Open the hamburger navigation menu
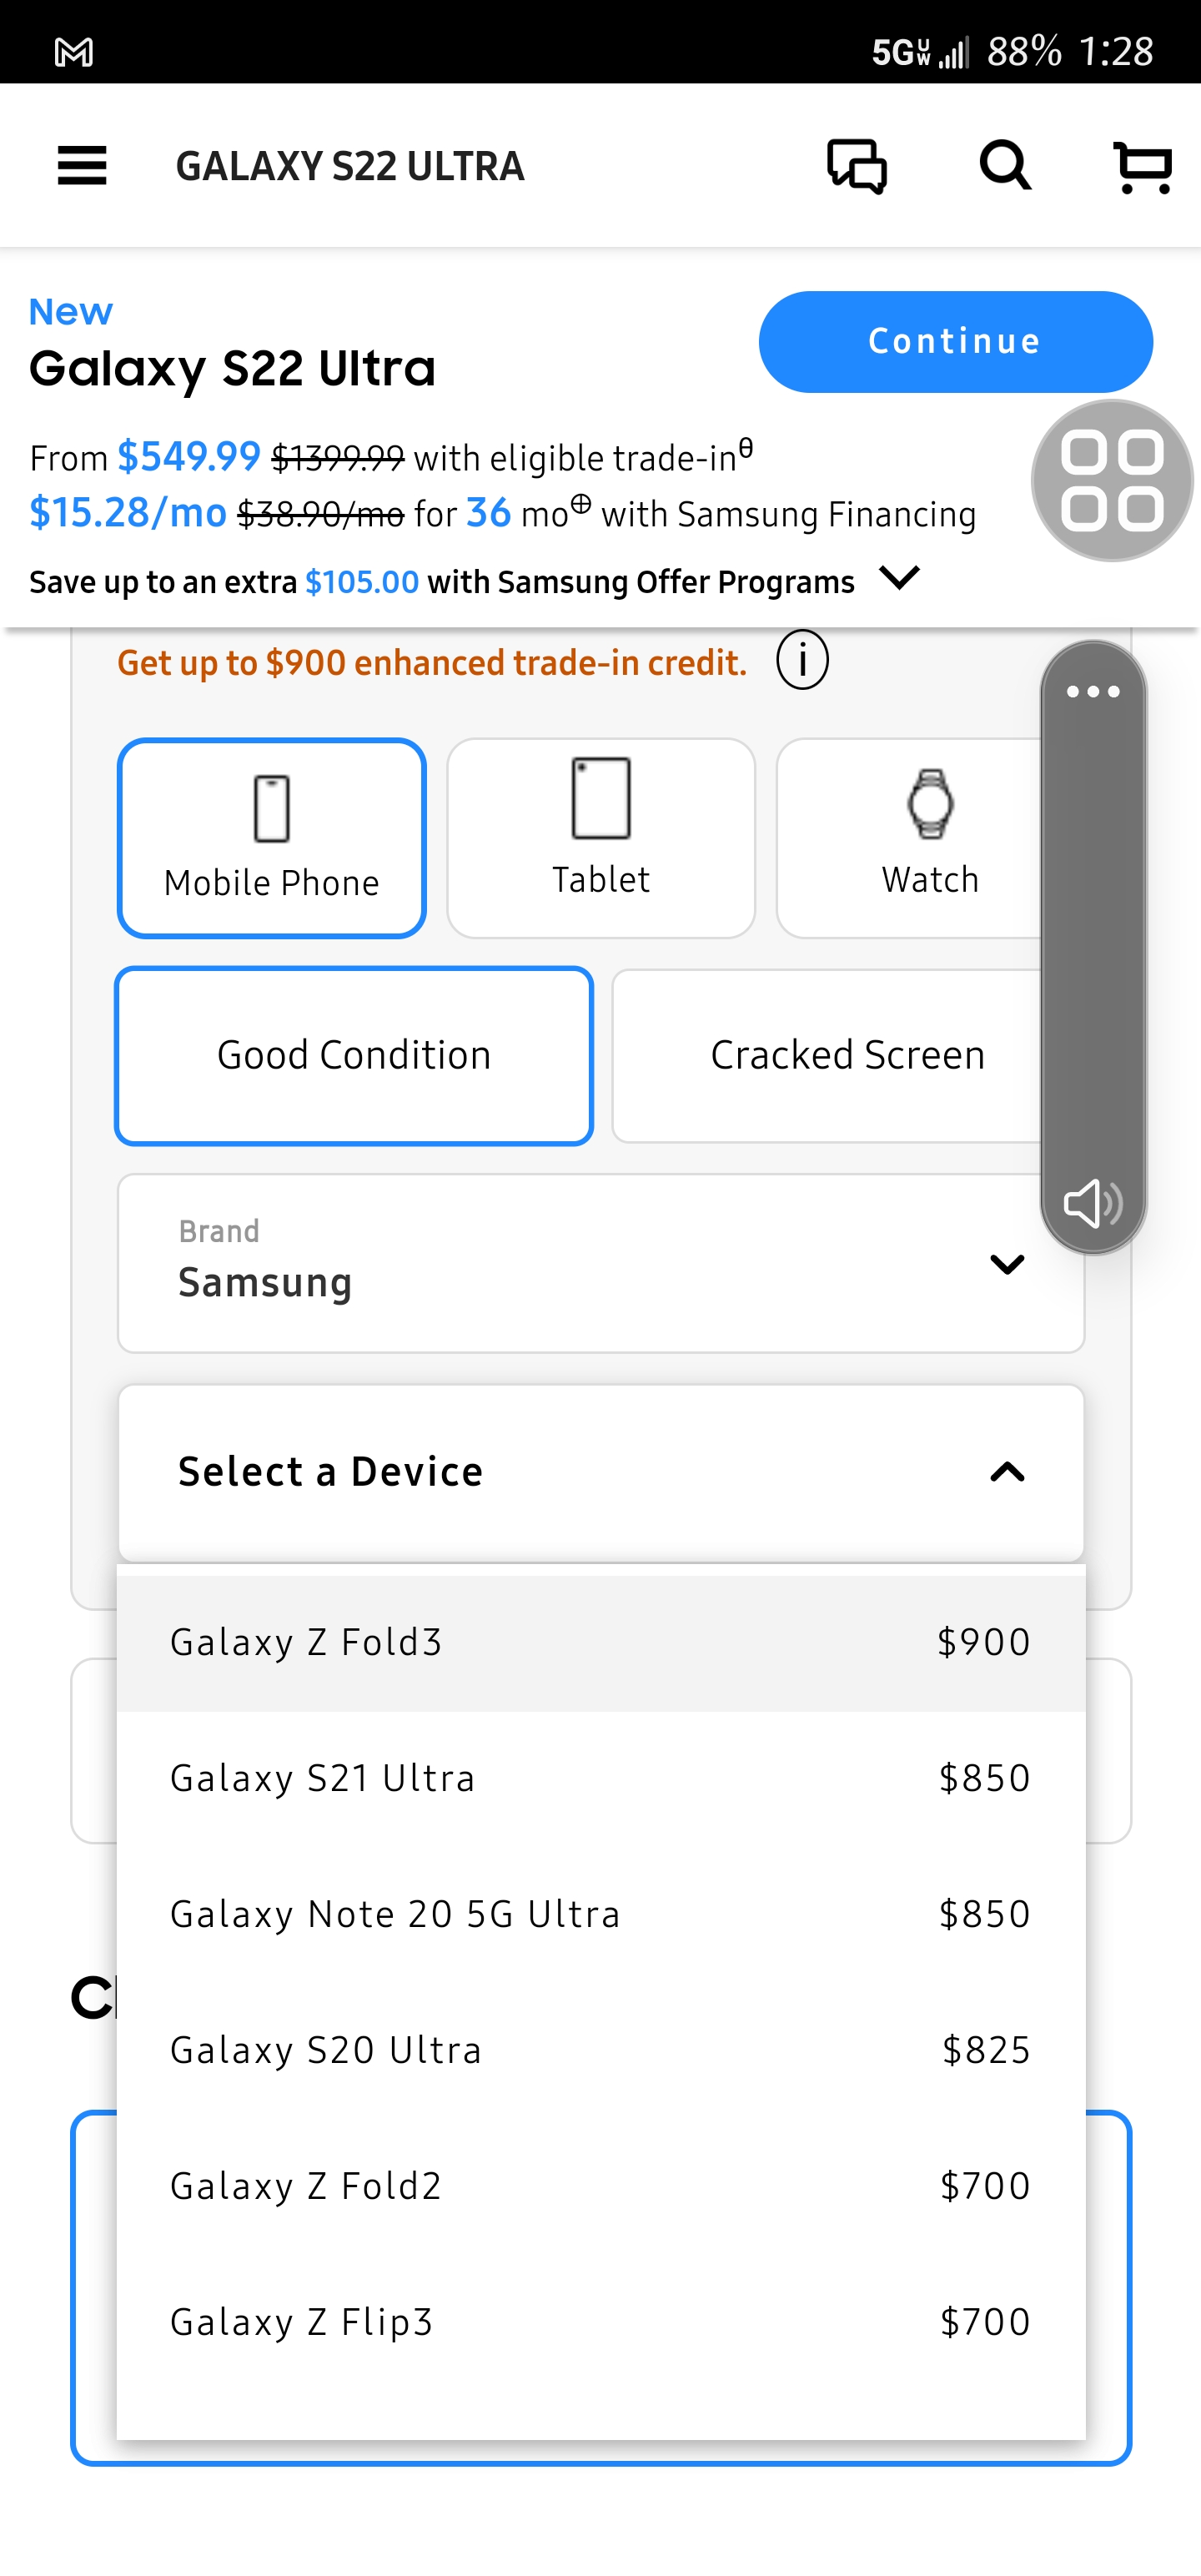Viewport: 1201px width, 2576px height. [82, 165]
